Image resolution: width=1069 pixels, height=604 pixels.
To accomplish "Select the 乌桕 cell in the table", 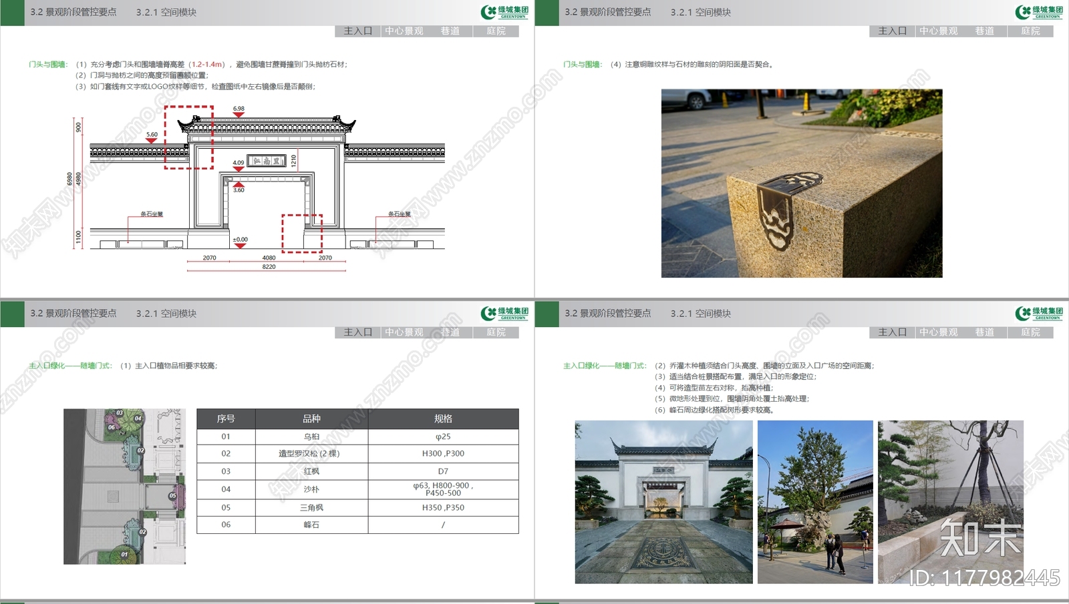I will tap(311, 436).
